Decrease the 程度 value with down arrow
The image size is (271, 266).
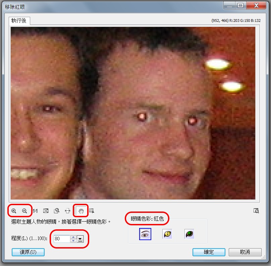pyautogui.click(x=73, y=241)
